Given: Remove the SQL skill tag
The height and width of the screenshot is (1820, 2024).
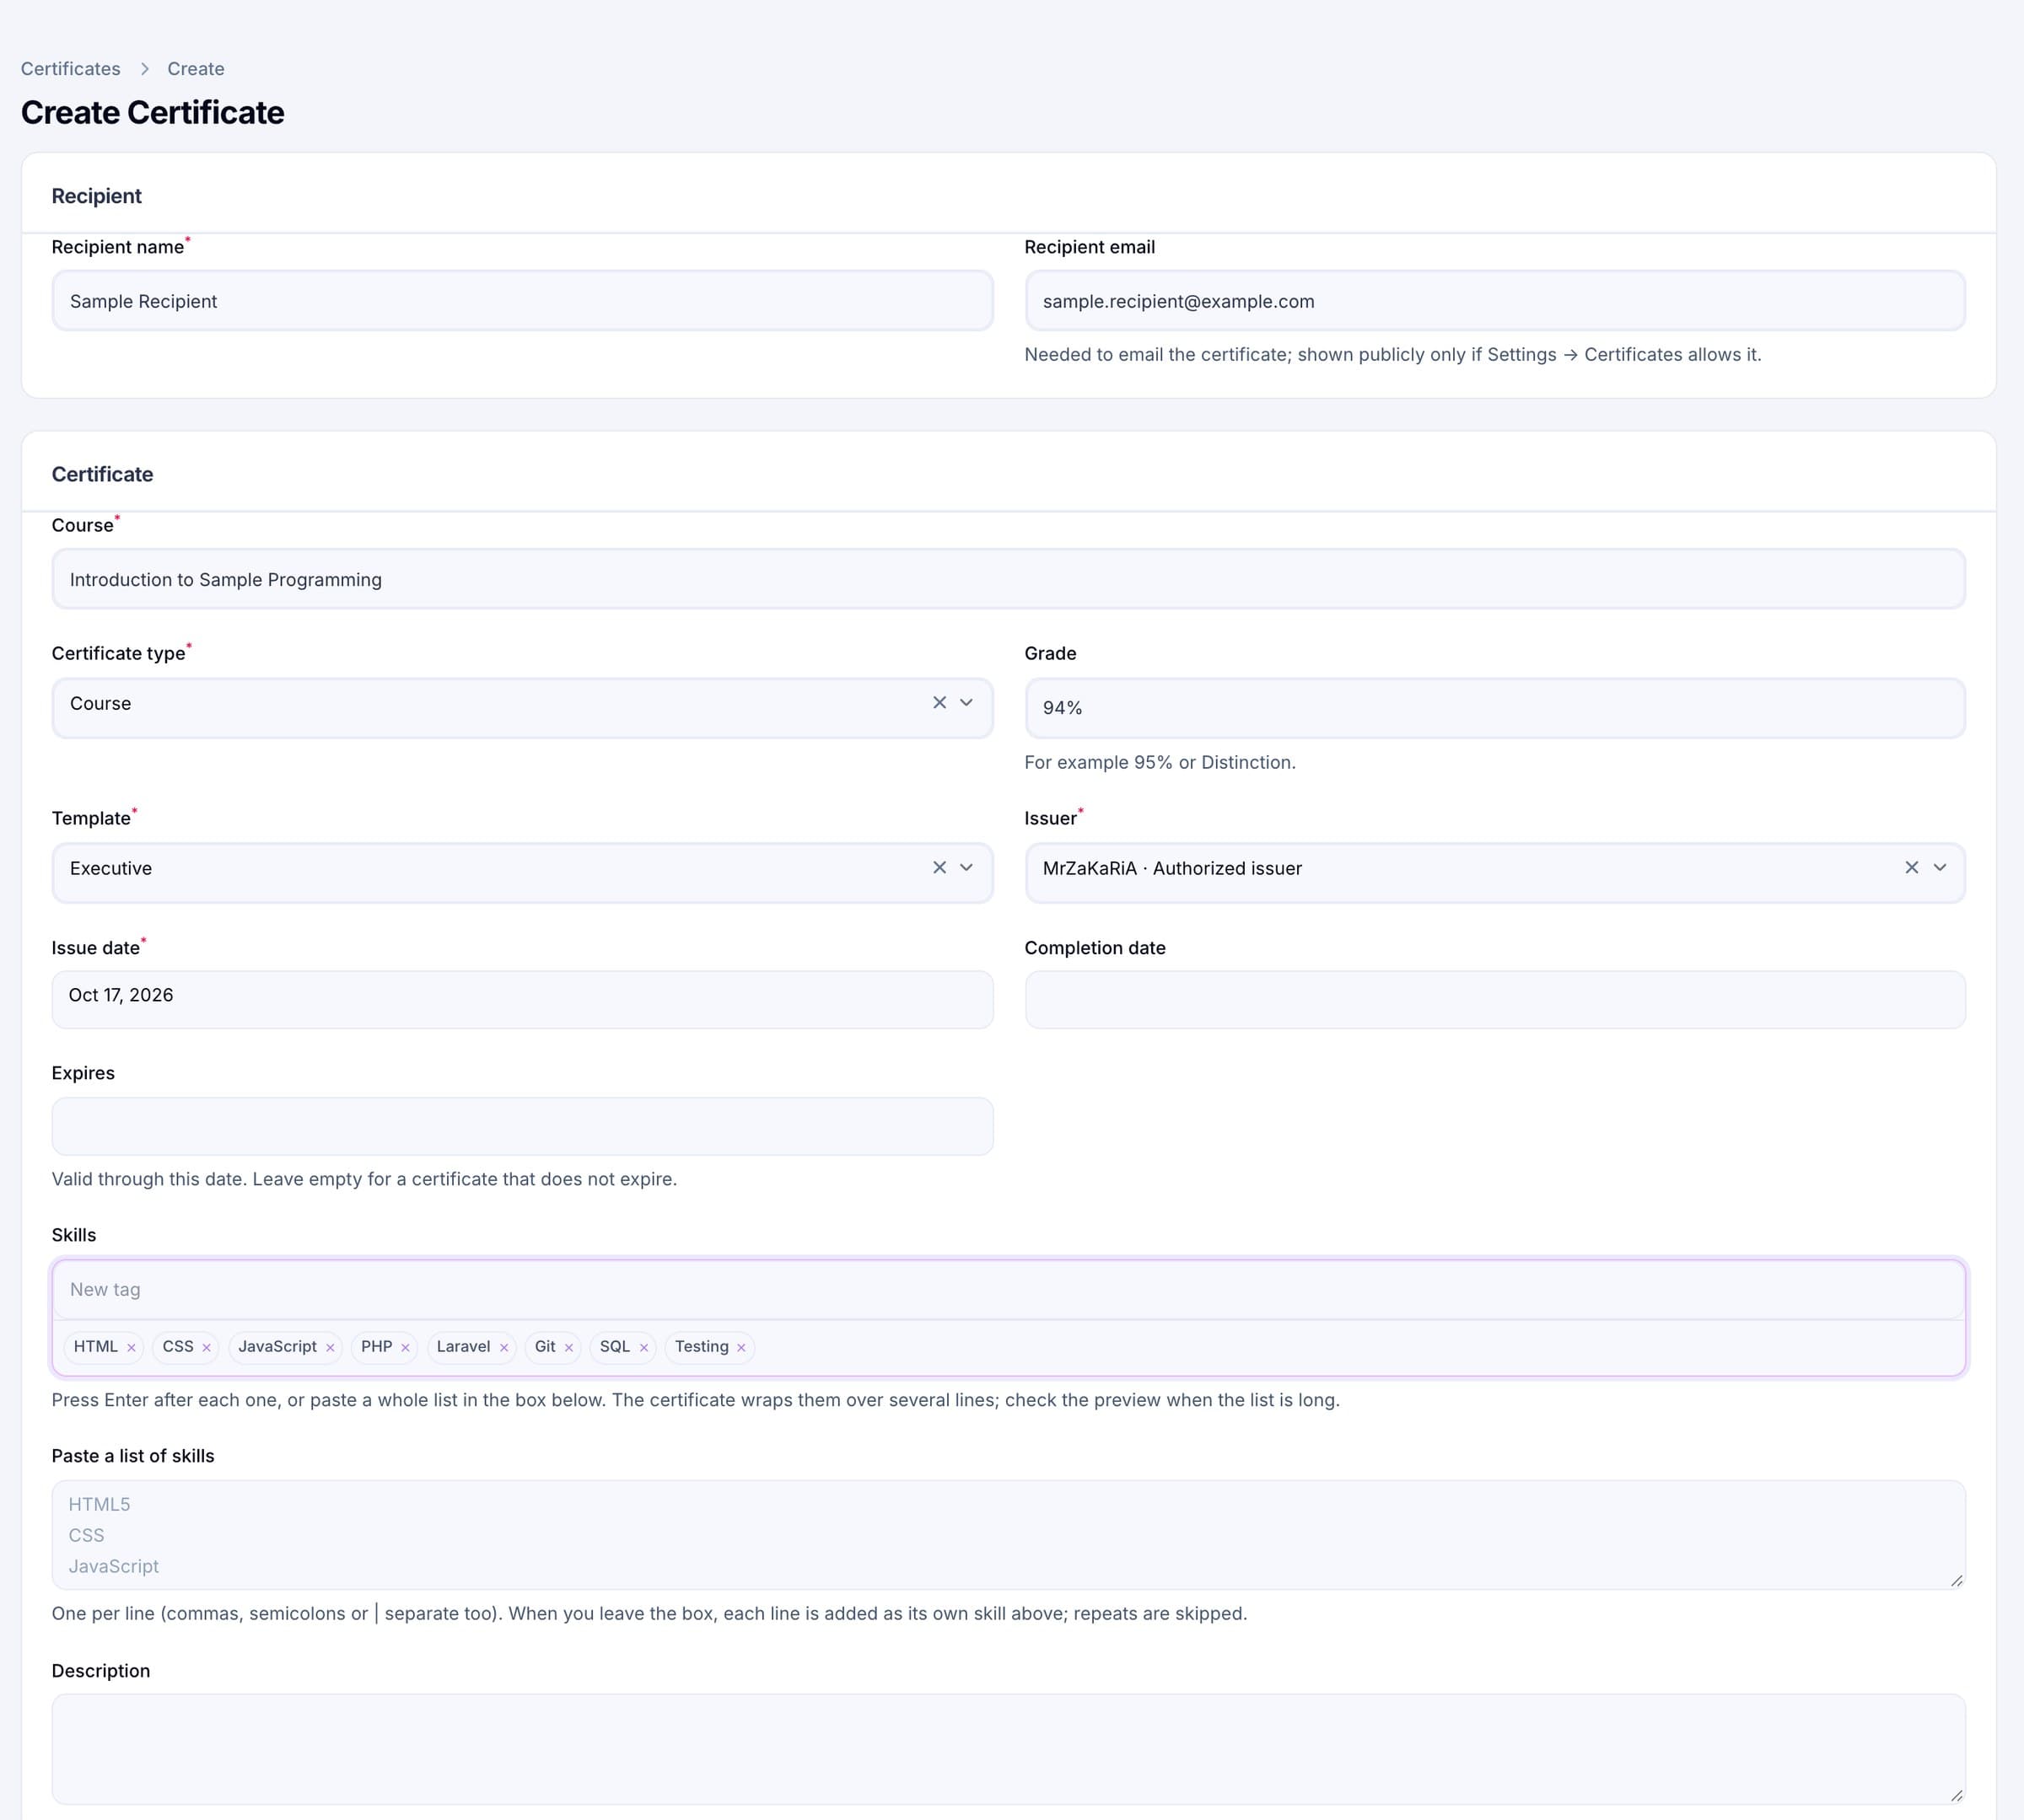Looking at the screenshot, I should pyautogui.click(x=644, y=1348).
